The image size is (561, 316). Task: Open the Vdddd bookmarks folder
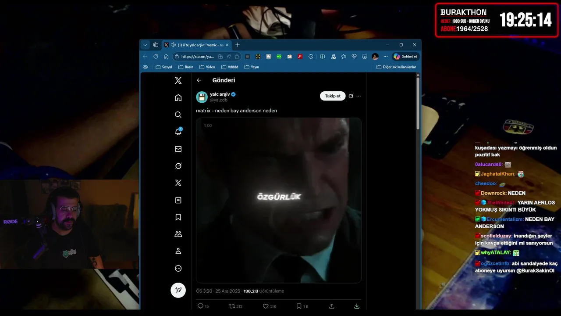(x=230, y=67)
